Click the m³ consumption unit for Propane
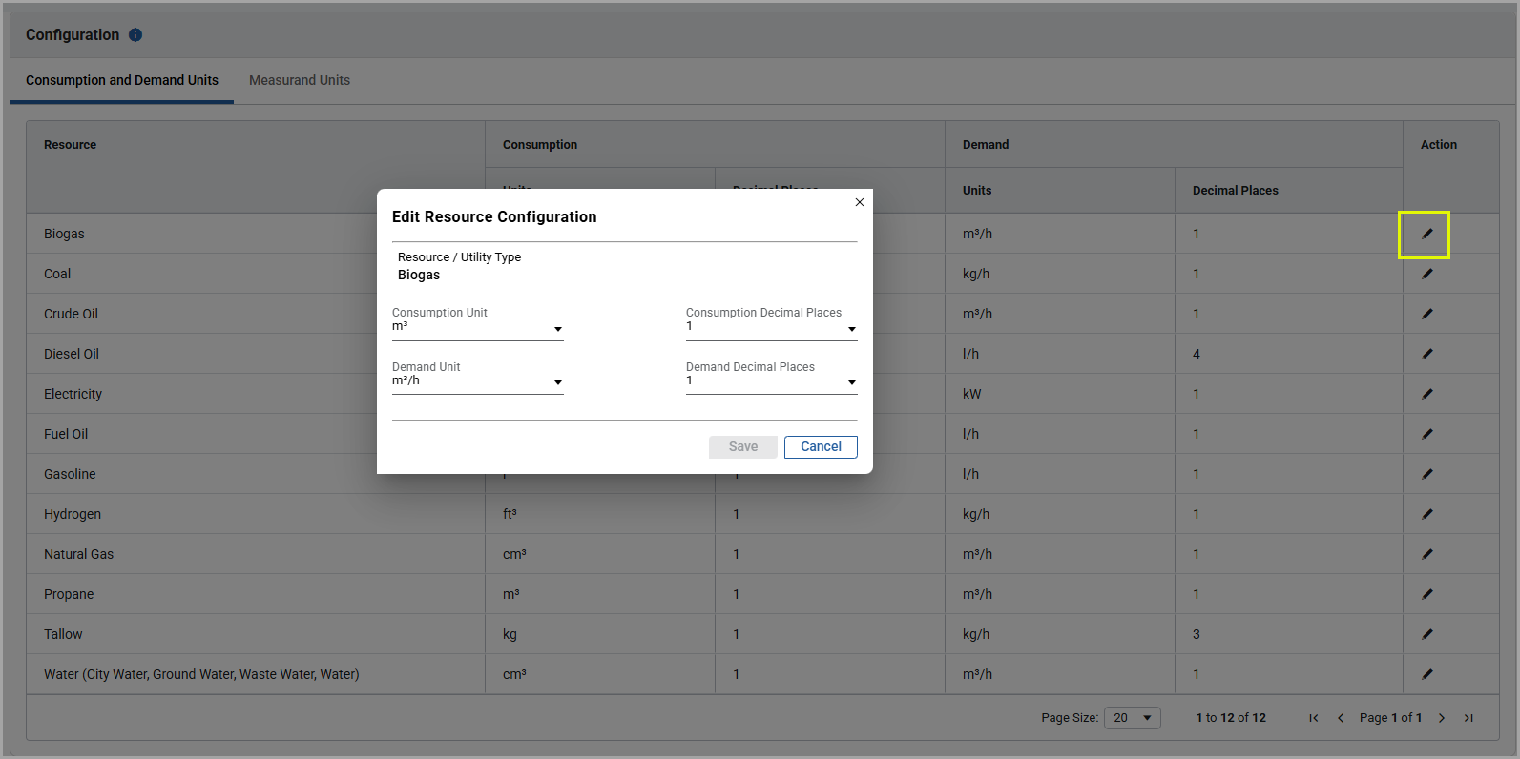The image size is (1520, 759). click(x=511, y=594)
